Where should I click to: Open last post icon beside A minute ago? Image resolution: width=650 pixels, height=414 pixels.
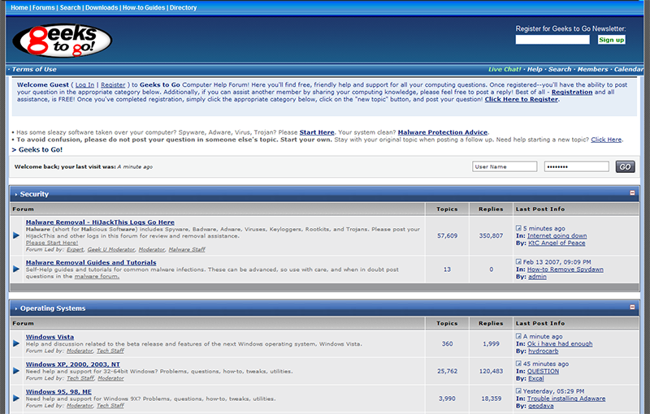click(x=518, y=336)
